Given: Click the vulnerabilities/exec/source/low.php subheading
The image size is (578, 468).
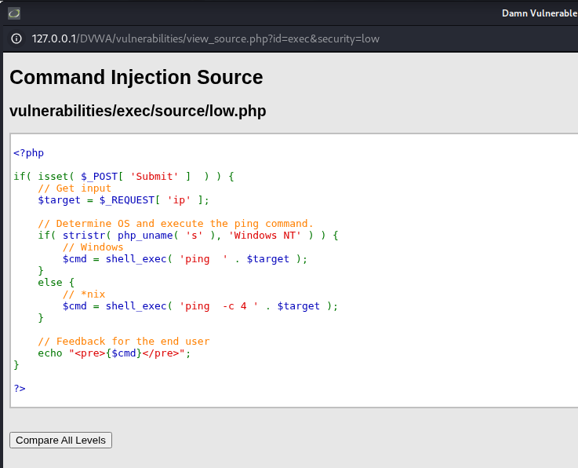Looking at the screenshot, I should 137,111.
